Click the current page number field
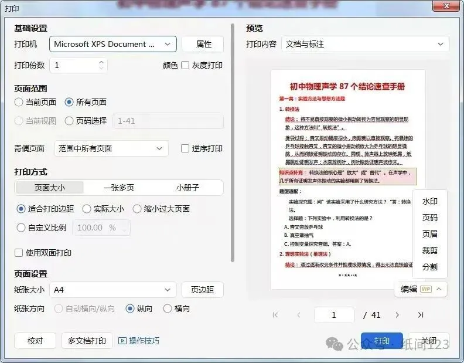 tap(335, 315)
